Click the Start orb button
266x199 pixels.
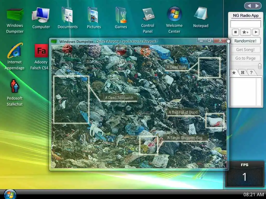(x=10, y=194)
